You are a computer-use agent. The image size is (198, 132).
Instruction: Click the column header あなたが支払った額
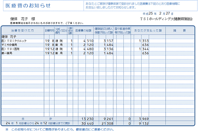click(x=148, y=31)
